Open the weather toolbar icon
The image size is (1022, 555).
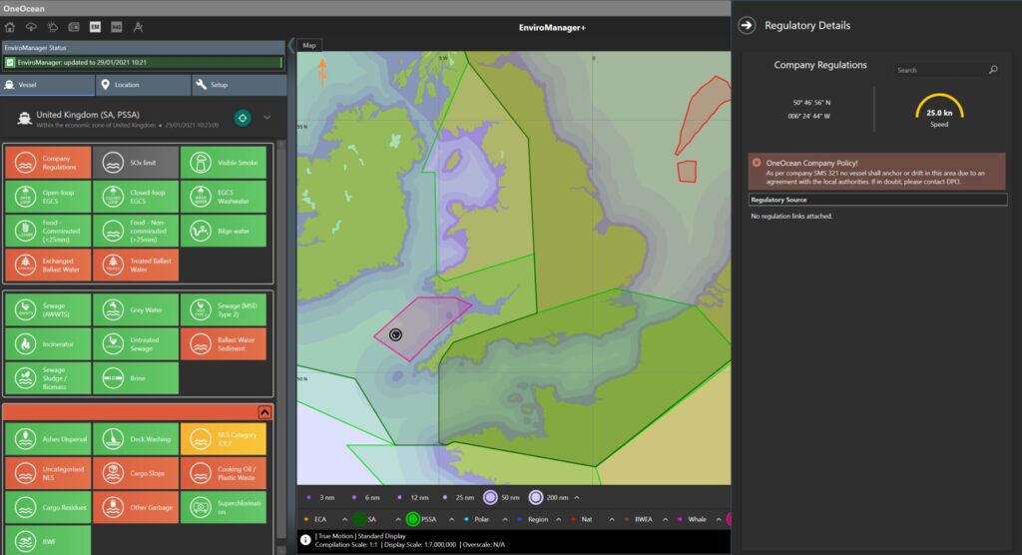point(52,27)
